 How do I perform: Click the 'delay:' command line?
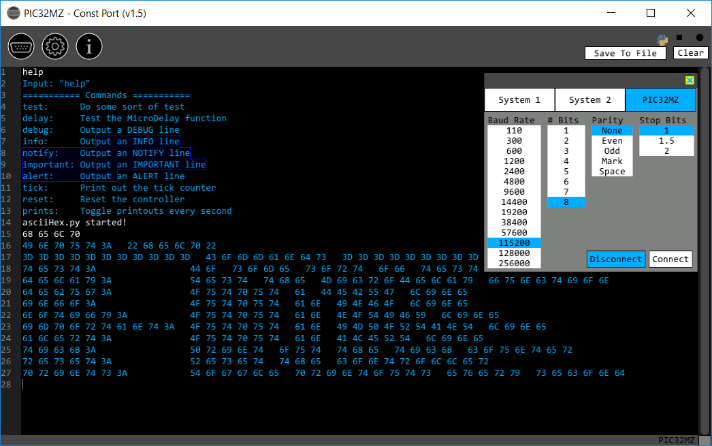click(125, 118)
